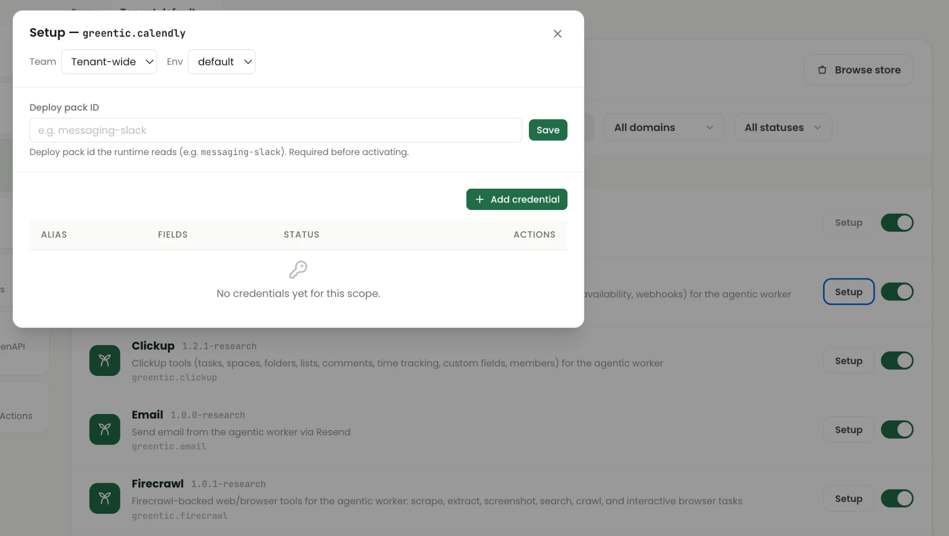Click the ACTIONS column header

(x=534, y=235)
